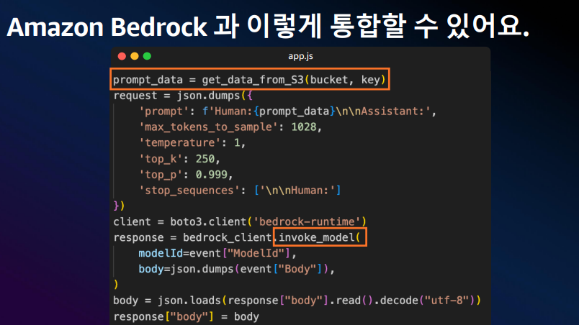
Task: Click the 'client = boto3.client('bedrock-runtime')' line
Action: coord(240,222)
